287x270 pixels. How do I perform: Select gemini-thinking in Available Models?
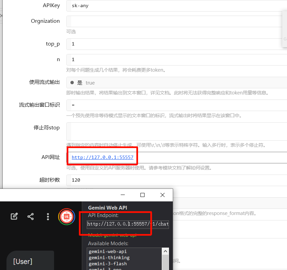(109, 257)
